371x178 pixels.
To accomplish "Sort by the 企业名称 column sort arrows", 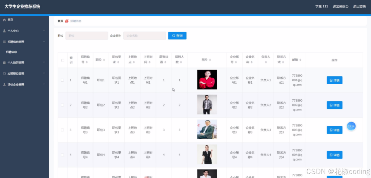I will coord(252,62).
